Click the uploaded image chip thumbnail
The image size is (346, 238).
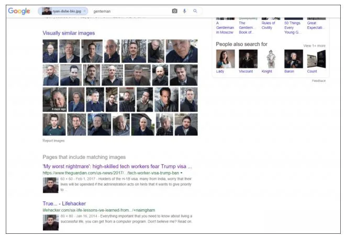pos(47,11)
